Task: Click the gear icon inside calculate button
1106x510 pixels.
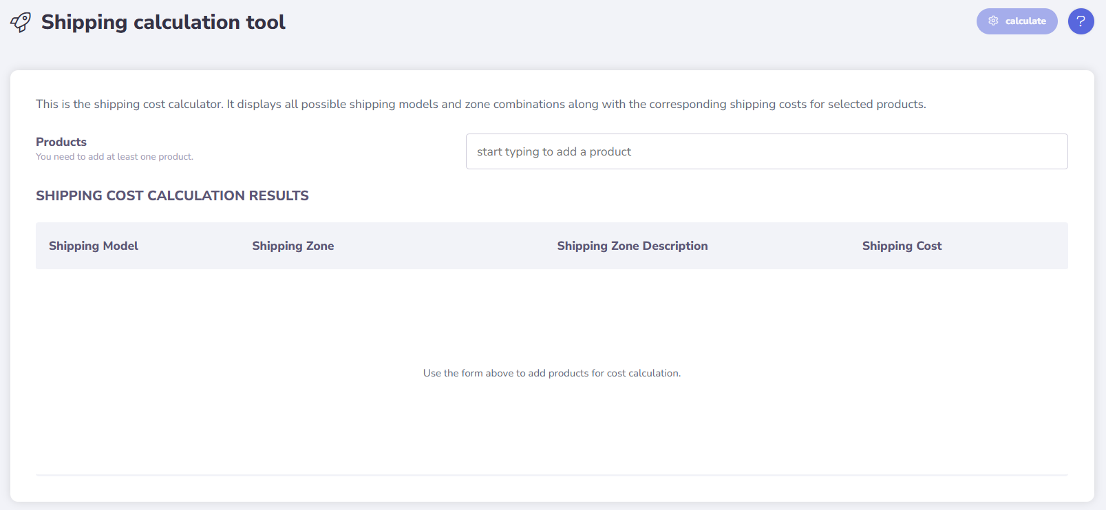Action: [993, 21]
